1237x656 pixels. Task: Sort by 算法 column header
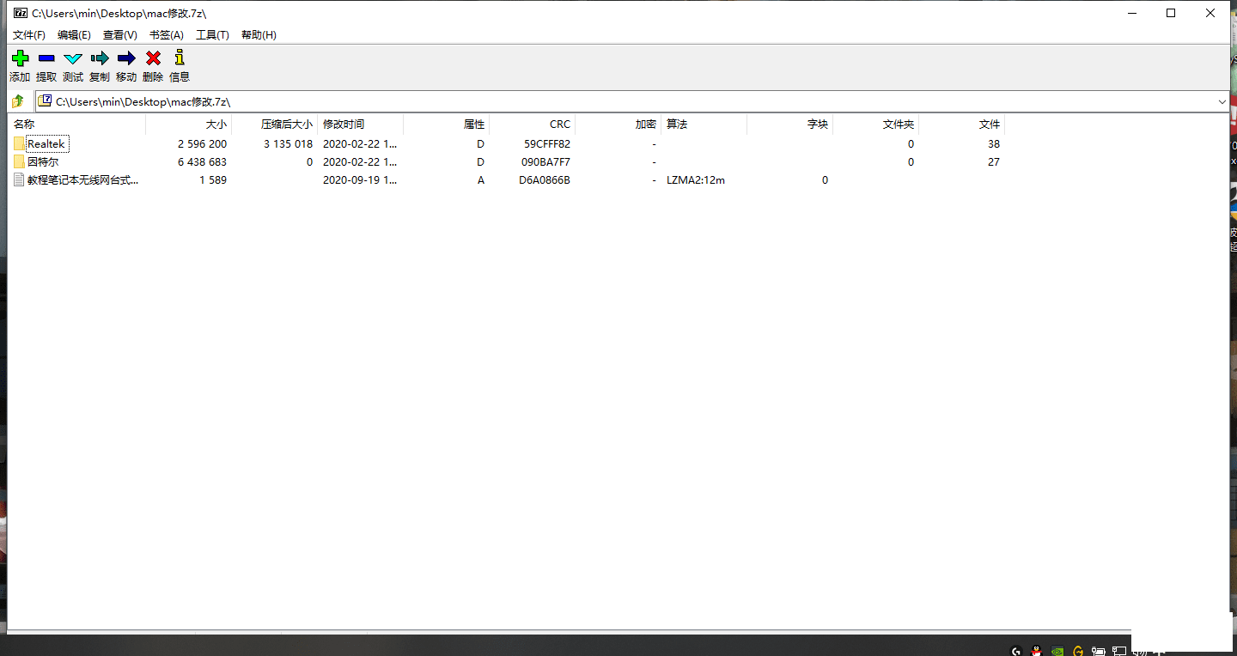[704, 125]
